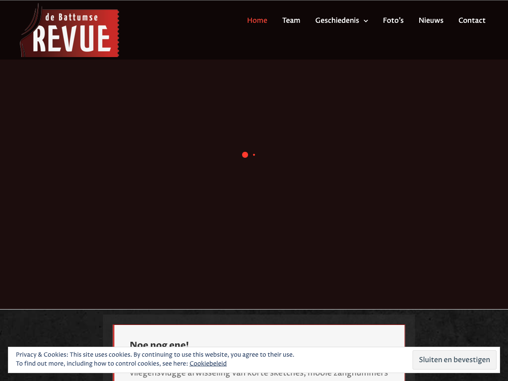The image size is (508, 381).
Task: Open the Cookiebeleid link
Action: [x=208, y=364]
